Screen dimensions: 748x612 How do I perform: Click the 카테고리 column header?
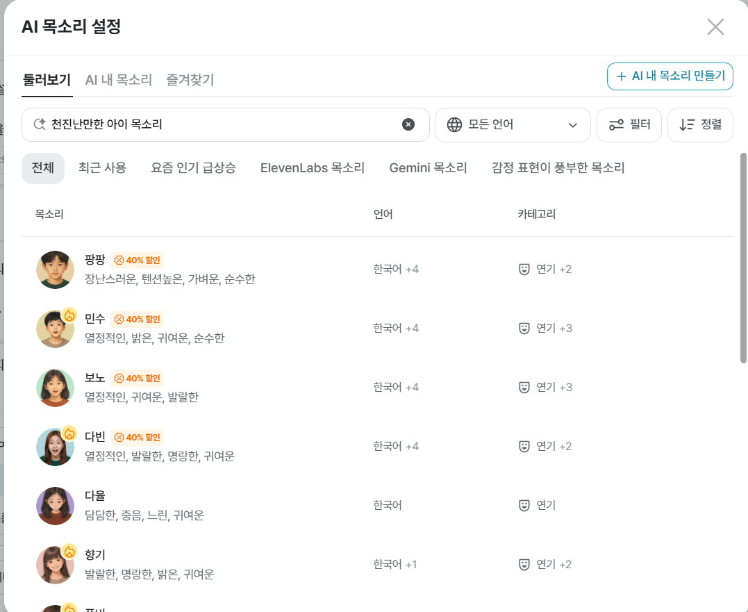coord(537,214)
